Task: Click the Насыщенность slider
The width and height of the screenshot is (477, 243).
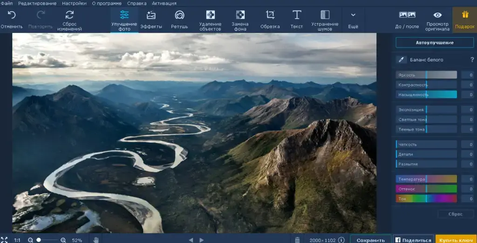Action: point(426,94)
